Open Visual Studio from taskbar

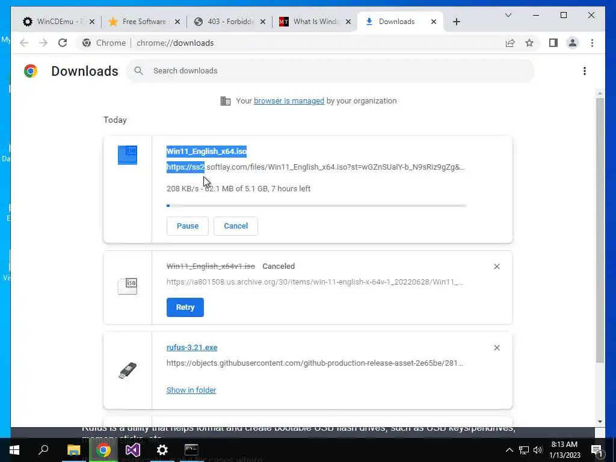pos(133,450)
